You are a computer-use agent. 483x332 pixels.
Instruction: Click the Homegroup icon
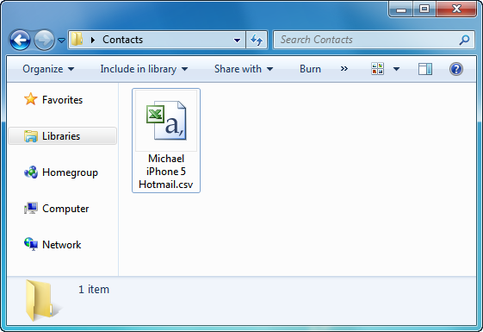click(x=31, y=172)
